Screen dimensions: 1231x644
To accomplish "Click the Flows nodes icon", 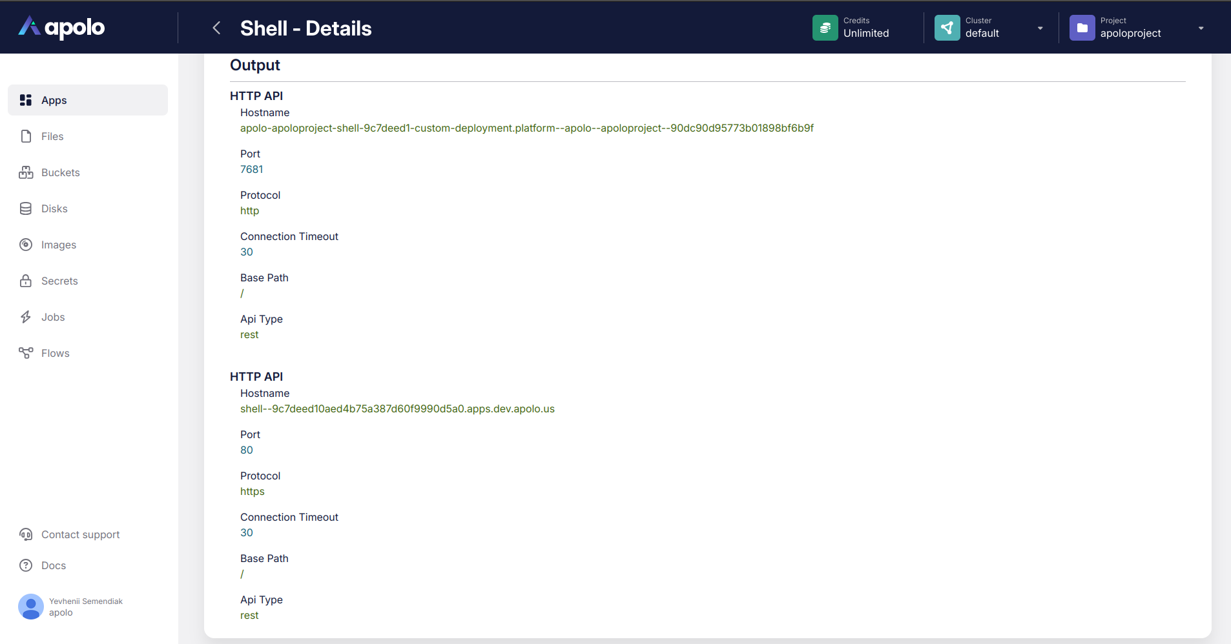I will (x=26, y=353).
